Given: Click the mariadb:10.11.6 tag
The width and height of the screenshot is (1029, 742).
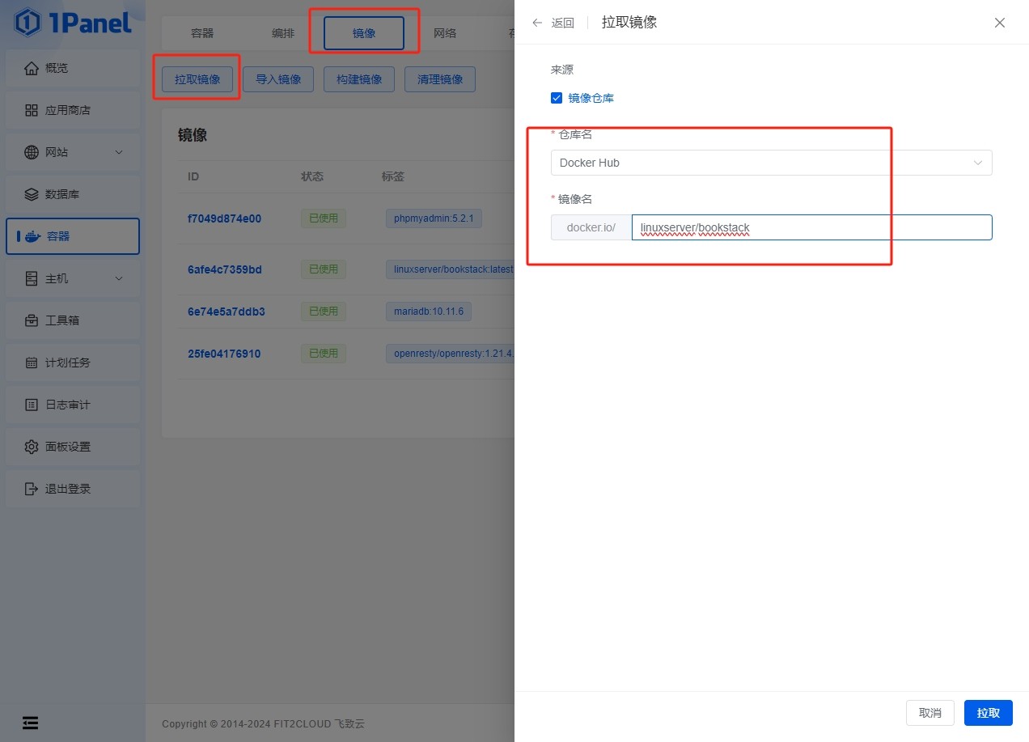Looking at the screenshot, I should (429, 312).
